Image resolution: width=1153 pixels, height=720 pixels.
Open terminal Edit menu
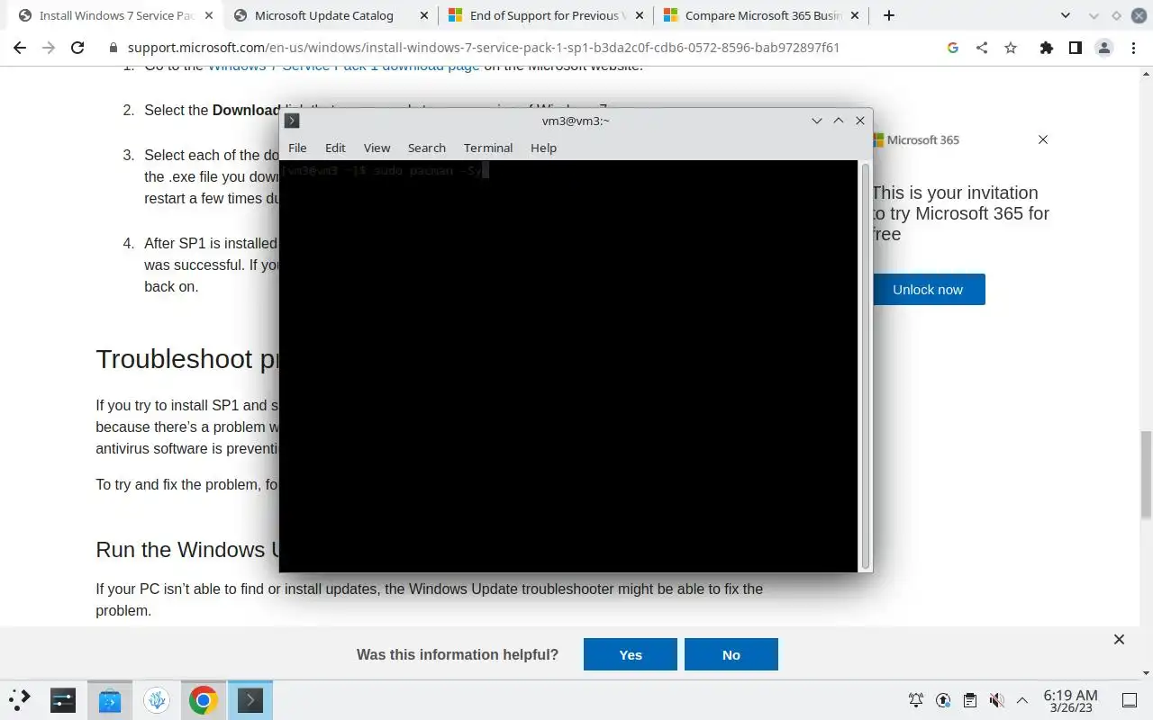[335, 148]
